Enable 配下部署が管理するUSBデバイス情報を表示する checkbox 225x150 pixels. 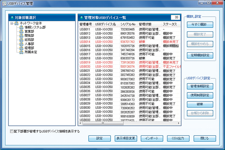[x=12, y=131]
